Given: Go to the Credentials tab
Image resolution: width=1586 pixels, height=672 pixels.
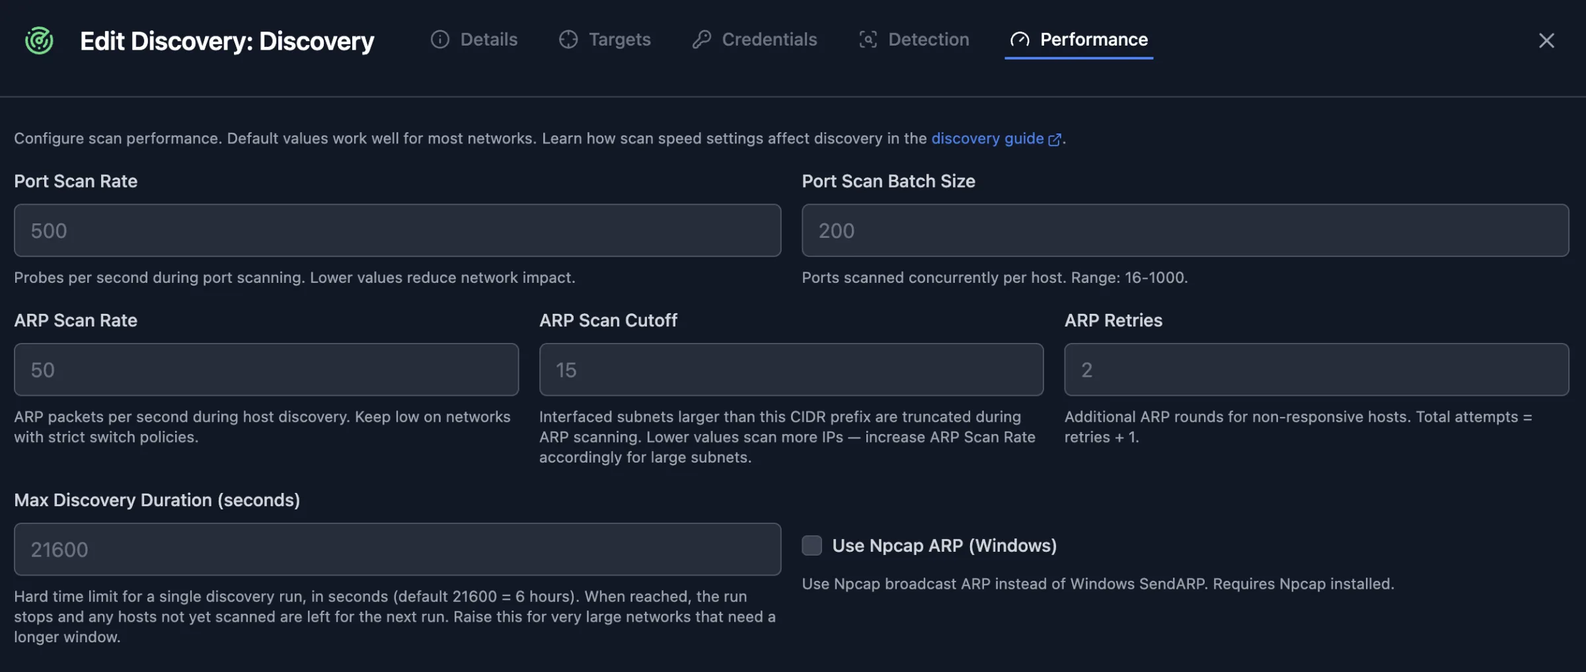Looking at the screenshot, I should coord(755,40).
